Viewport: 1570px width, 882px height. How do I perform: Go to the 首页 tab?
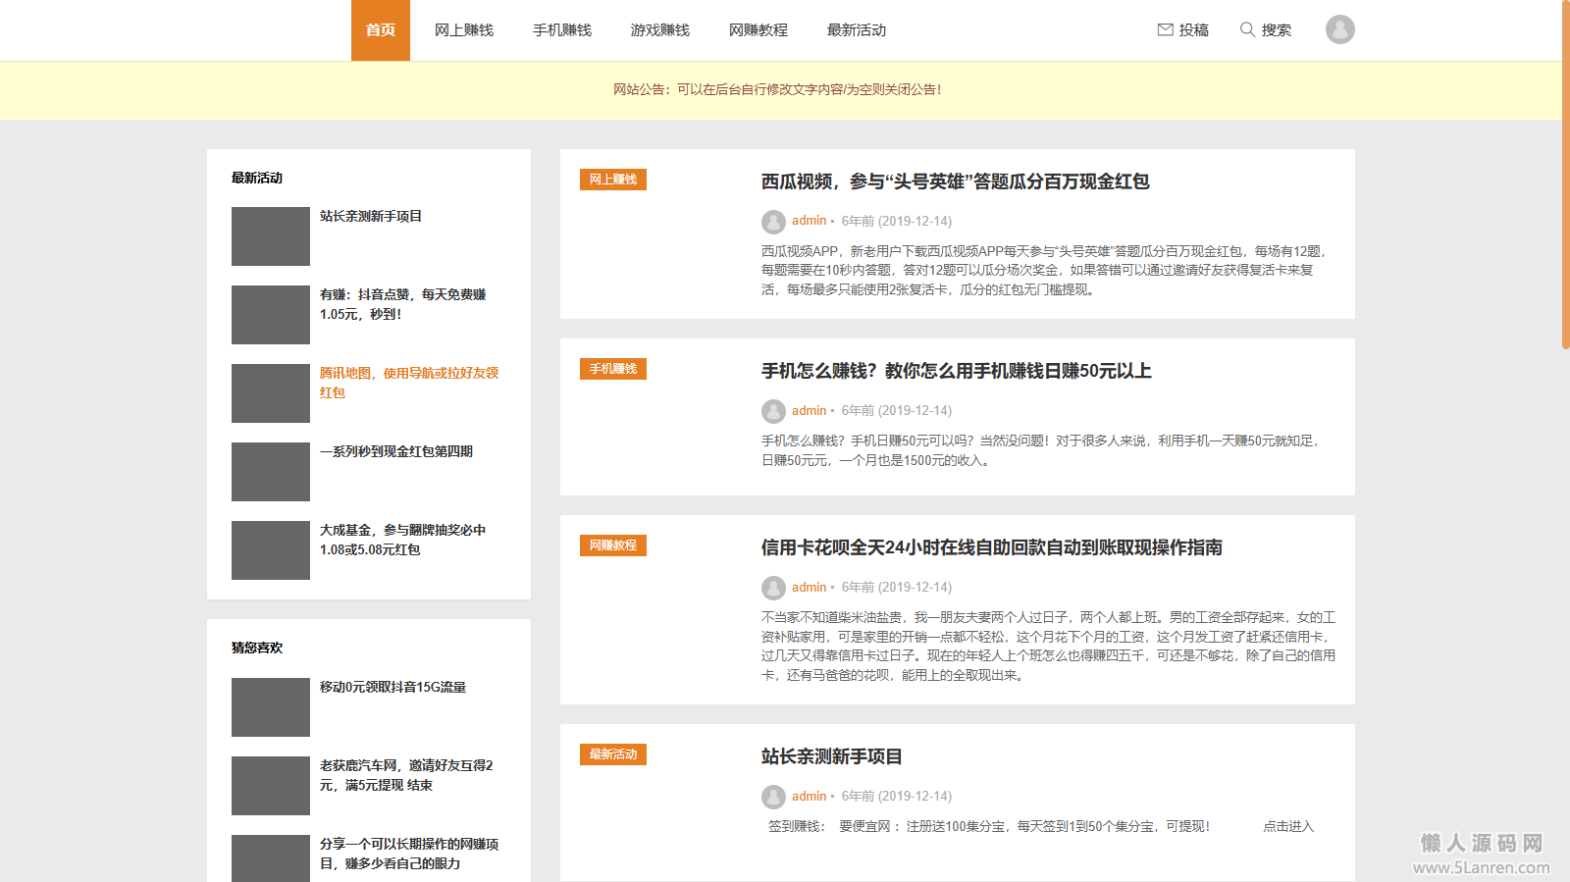tap(381, 30)
